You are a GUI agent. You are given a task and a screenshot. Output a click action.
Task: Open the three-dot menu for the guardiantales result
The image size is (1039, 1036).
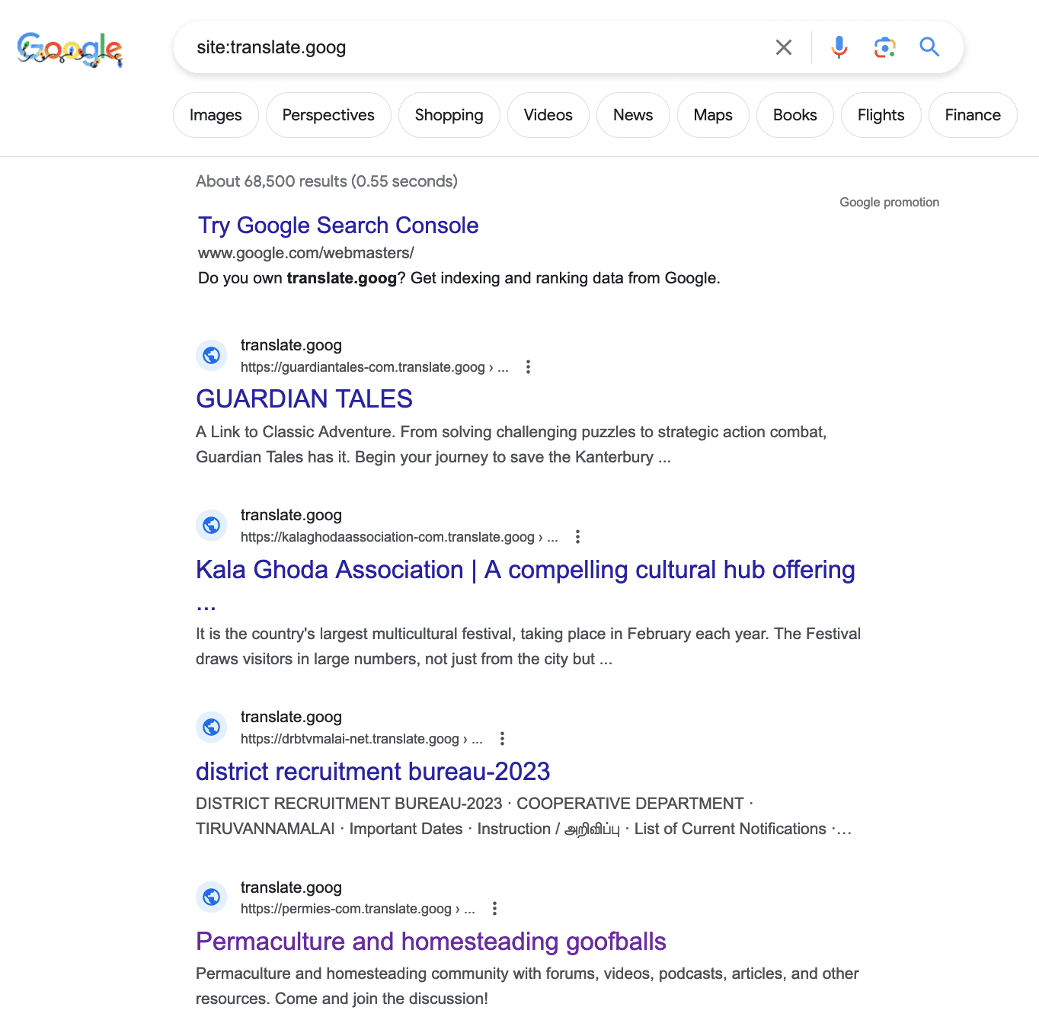pyautogui.click(x=528, y=367)
